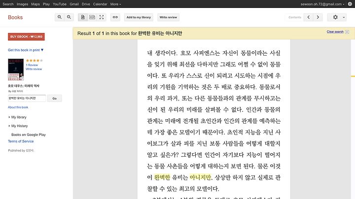The height and width of the screenshot is (199, 355).
Task: Open the Terms of Service link
Action: [21, 141]
